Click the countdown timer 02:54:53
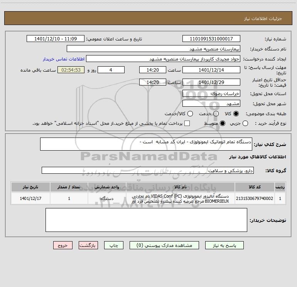This screenshot has height=287, width=297. (71, 70)
